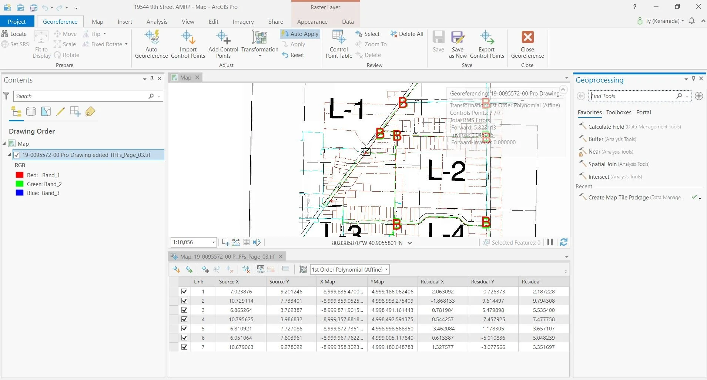707x380 pixels.
Task: Activate Add Control Points
Action: pos(223,44)
